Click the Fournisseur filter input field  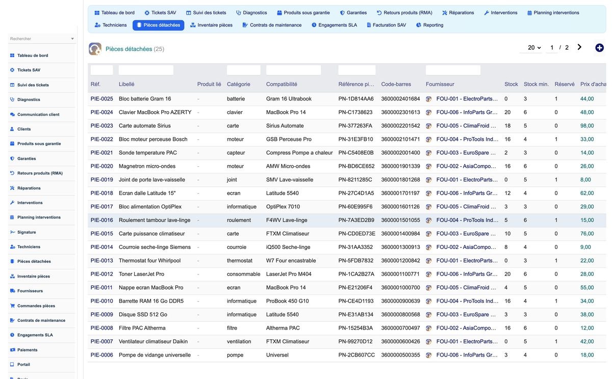tap(453, 70)
